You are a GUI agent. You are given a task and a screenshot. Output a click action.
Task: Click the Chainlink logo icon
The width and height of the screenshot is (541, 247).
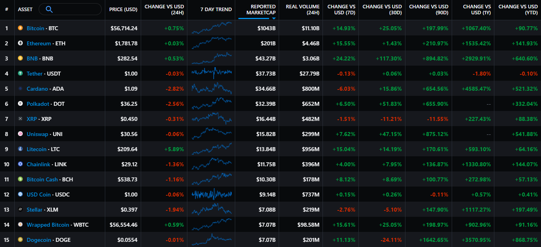(20, 164)
